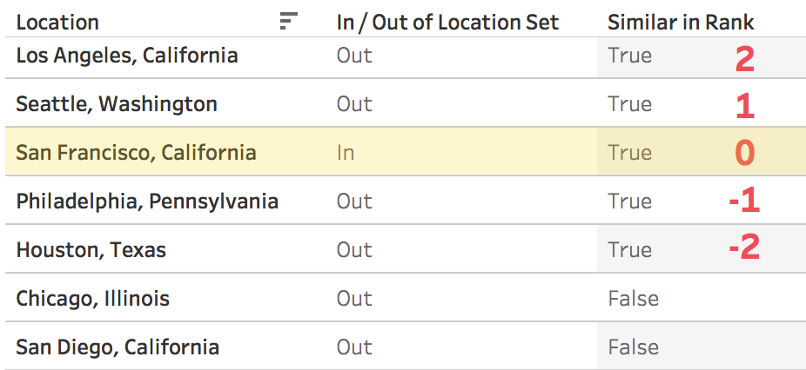Select the Houston, Texas row label
Viewport: 806px width, 370px height.
tap(91, 250)
